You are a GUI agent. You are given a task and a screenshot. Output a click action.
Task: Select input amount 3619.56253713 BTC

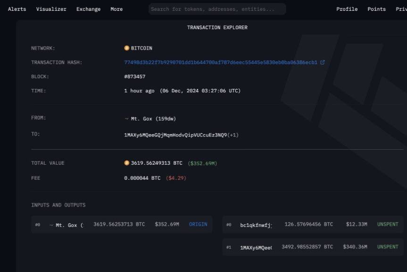point(119,224)
